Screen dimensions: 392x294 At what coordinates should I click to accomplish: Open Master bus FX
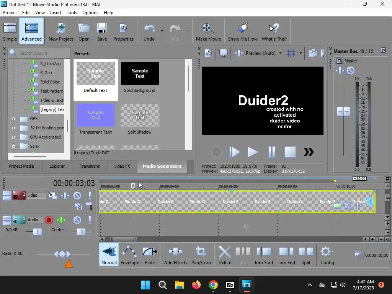click(340, 70)
